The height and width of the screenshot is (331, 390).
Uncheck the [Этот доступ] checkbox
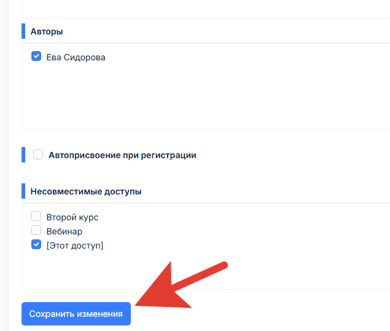pos(36,245)
